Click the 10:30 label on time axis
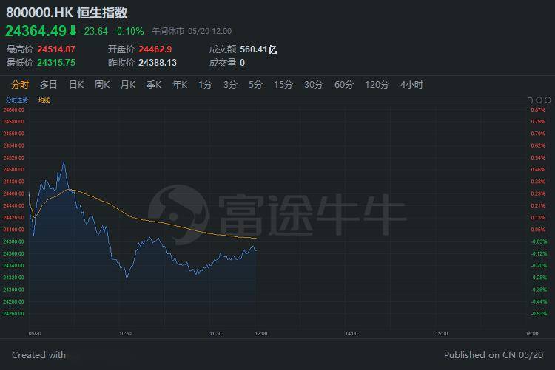The width and height of the screenshot is (555, 370). (x=125, y=334)
